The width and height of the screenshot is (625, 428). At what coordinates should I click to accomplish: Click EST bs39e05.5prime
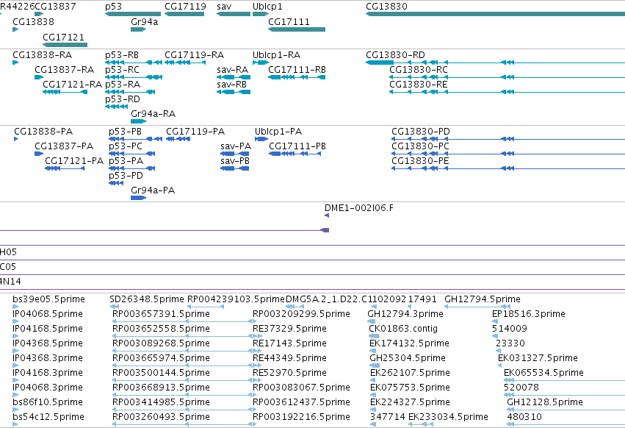(x=48, y=299)
